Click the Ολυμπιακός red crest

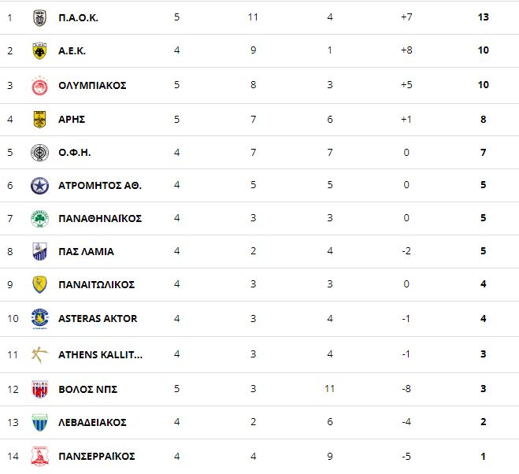pos(39,86)
